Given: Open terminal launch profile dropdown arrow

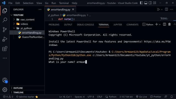Looking at the screenshot, I should tap(160, 24).
